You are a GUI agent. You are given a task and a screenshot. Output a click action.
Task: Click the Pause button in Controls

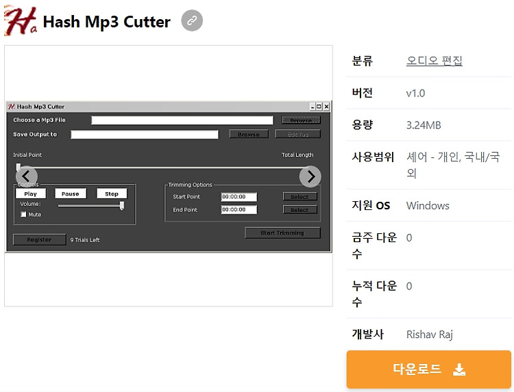click(70, 194)
